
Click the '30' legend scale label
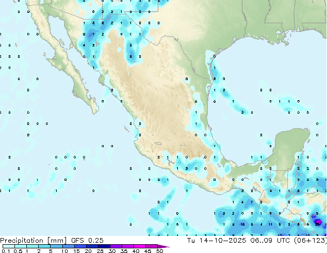coord(112,251)
